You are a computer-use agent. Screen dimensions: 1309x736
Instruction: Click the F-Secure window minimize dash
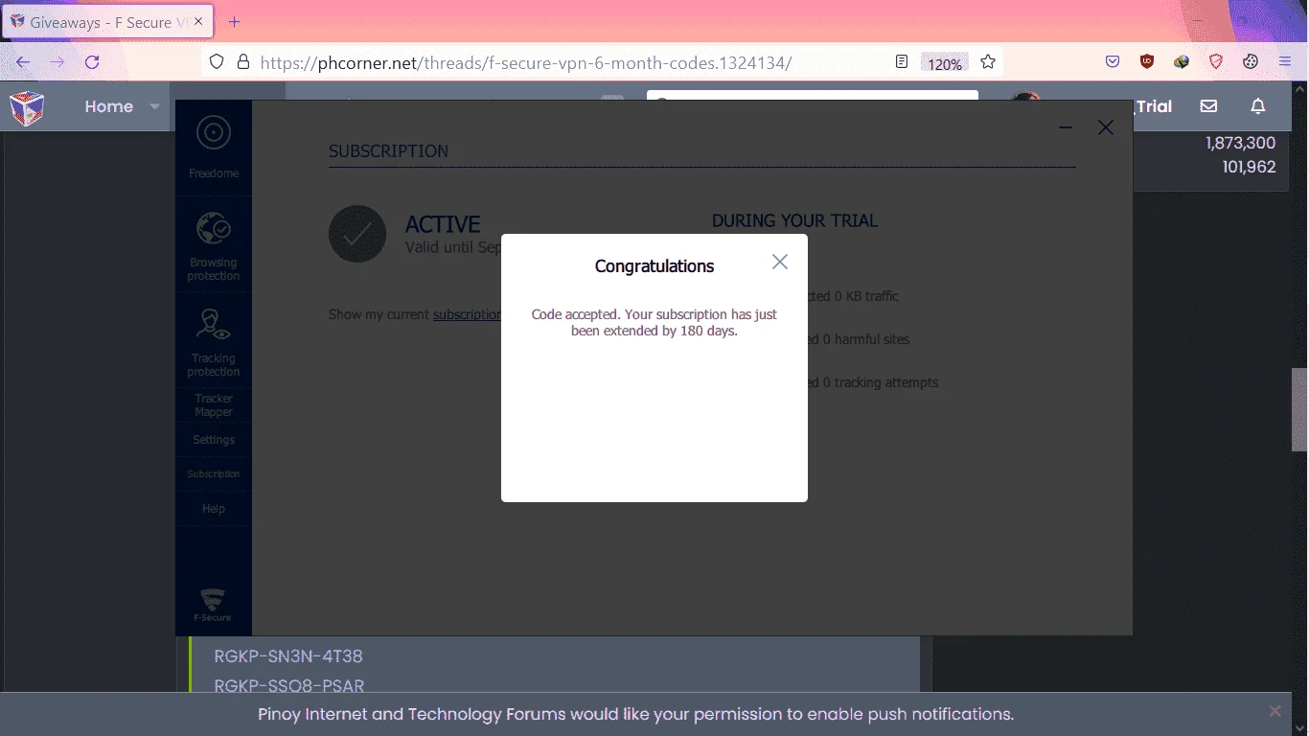coord(1066,127)
